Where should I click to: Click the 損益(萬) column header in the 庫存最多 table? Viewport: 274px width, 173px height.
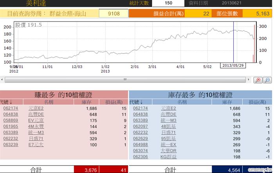(257, 102)
